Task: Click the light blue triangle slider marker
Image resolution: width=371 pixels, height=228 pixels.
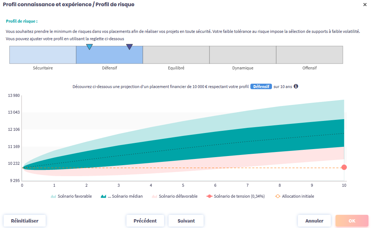Action: (89, 47)
